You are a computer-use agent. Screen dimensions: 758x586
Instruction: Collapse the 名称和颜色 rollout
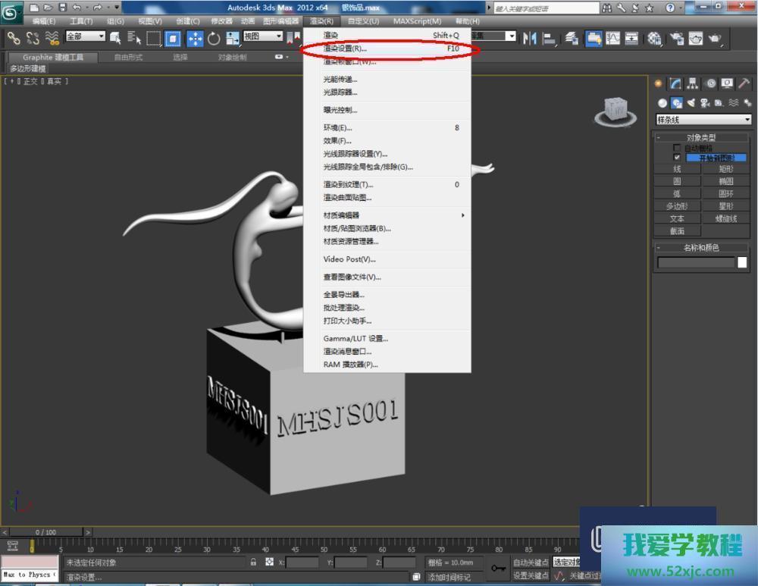pyautogui.click(x=701, y=248)
